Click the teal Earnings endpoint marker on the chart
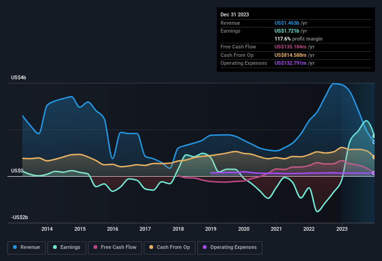Viewport: 382px width, 261px height. point(374,136)
